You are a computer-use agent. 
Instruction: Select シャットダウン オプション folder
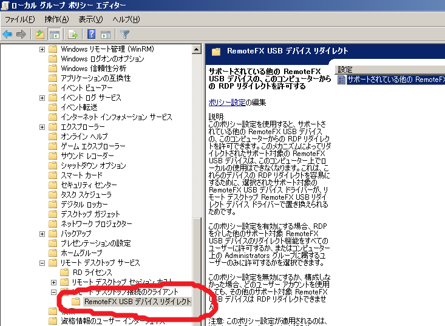pyautogui.click(x=93, y=165)
